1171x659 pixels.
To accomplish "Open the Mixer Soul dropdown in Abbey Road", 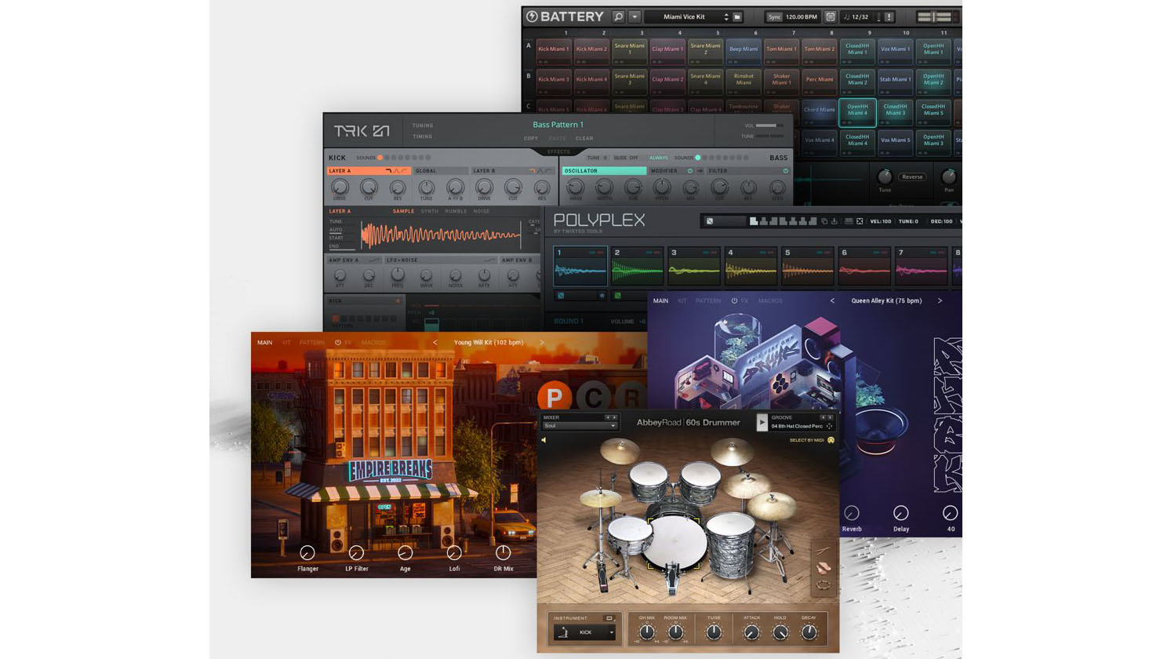I will [x=580, y=426].
